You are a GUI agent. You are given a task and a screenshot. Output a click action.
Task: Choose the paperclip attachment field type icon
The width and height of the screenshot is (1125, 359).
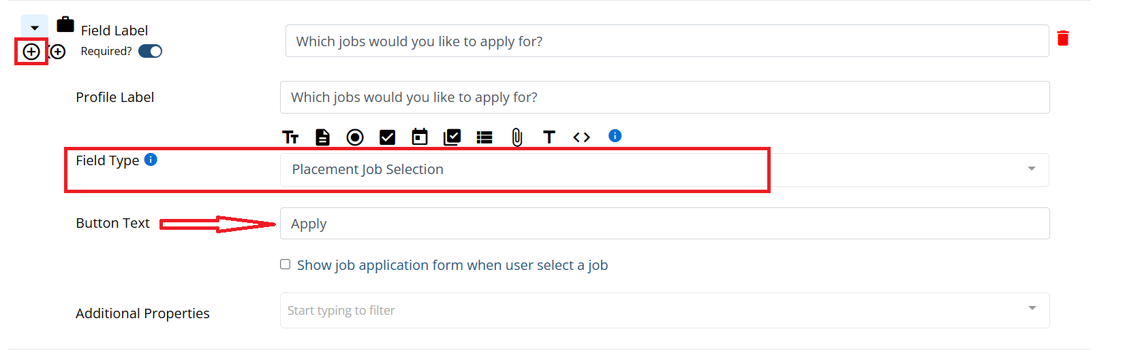point(517,137)
